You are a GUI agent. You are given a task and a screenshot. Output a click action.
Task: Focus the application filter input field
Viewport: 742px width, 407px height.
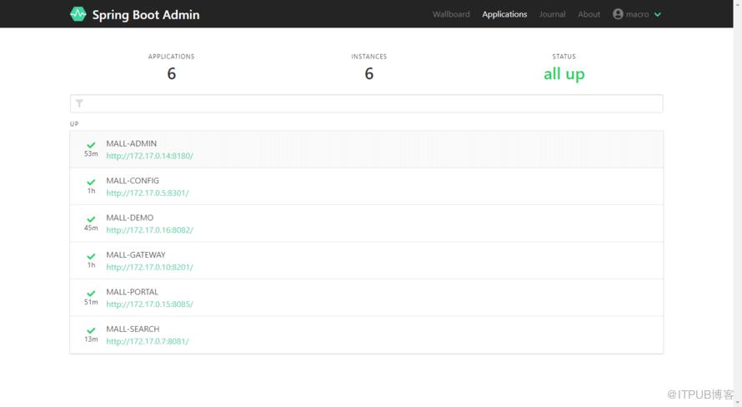point(366,103)
